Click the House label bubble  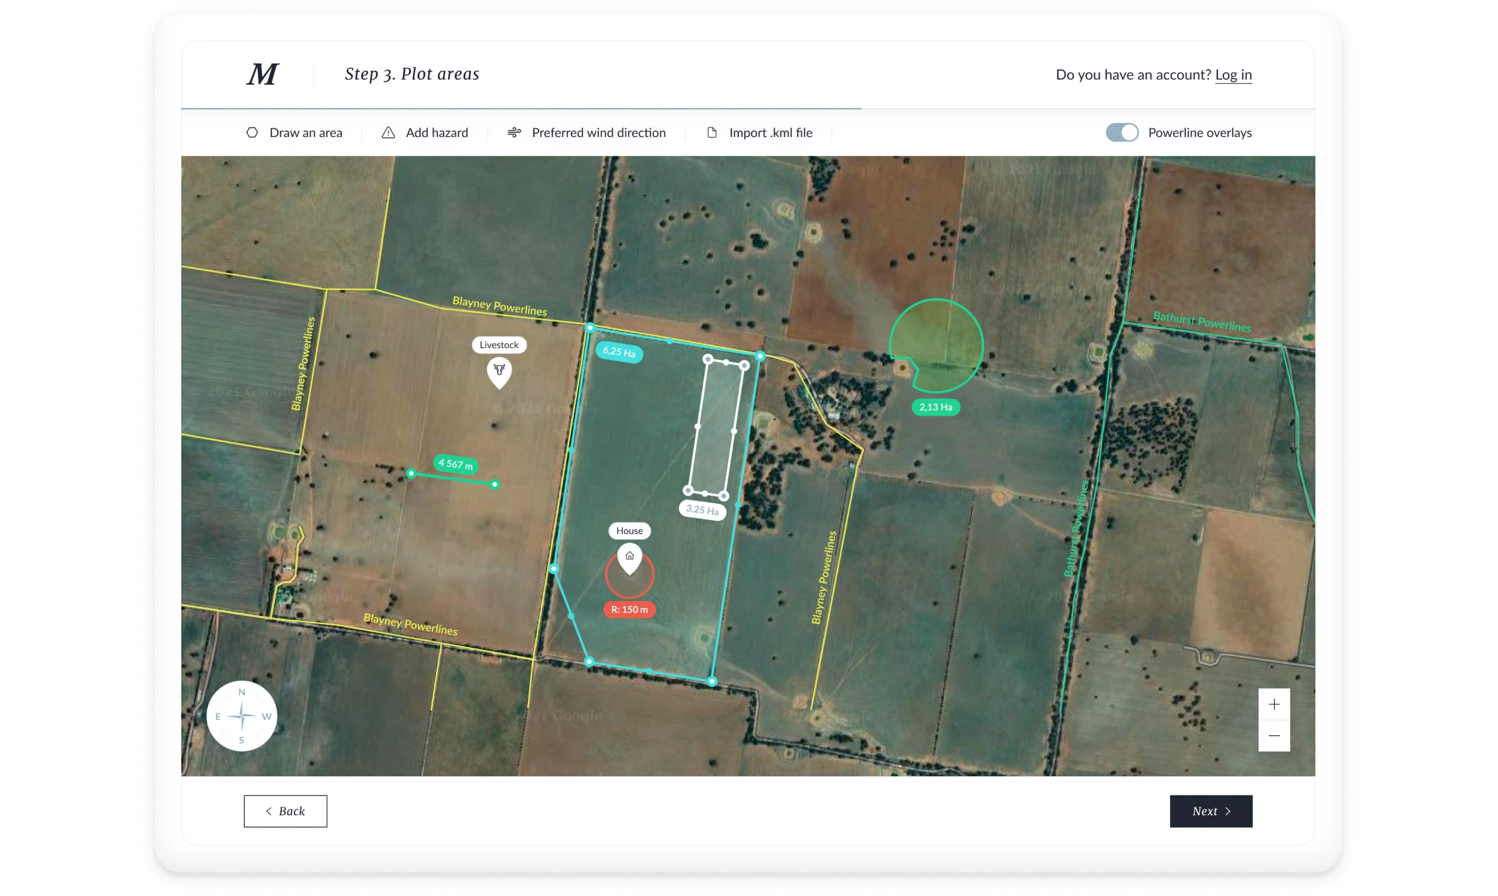[629, 531]
